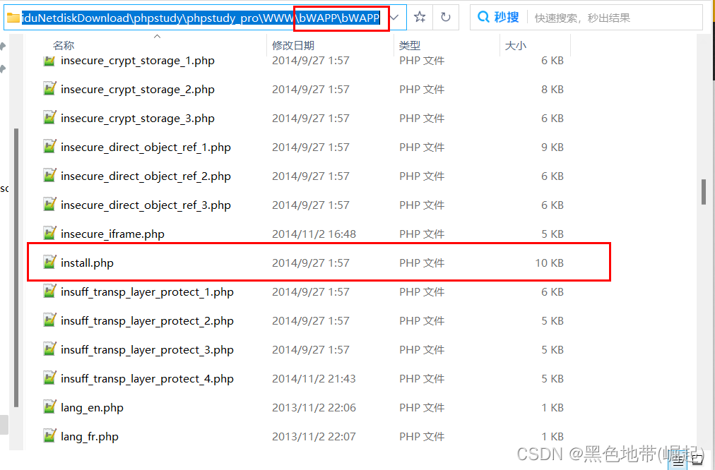The image size is (715, 470).
Task: Click the 8 KB size value
Action: 552,90
